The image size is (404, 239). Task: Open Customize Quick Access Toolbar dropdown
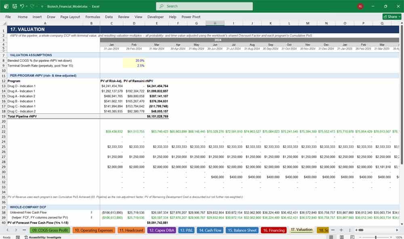click(42, 6)
